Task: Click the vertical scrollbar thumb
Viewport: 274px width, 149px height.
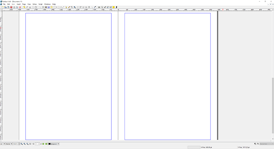Action: tap(273, 105)
